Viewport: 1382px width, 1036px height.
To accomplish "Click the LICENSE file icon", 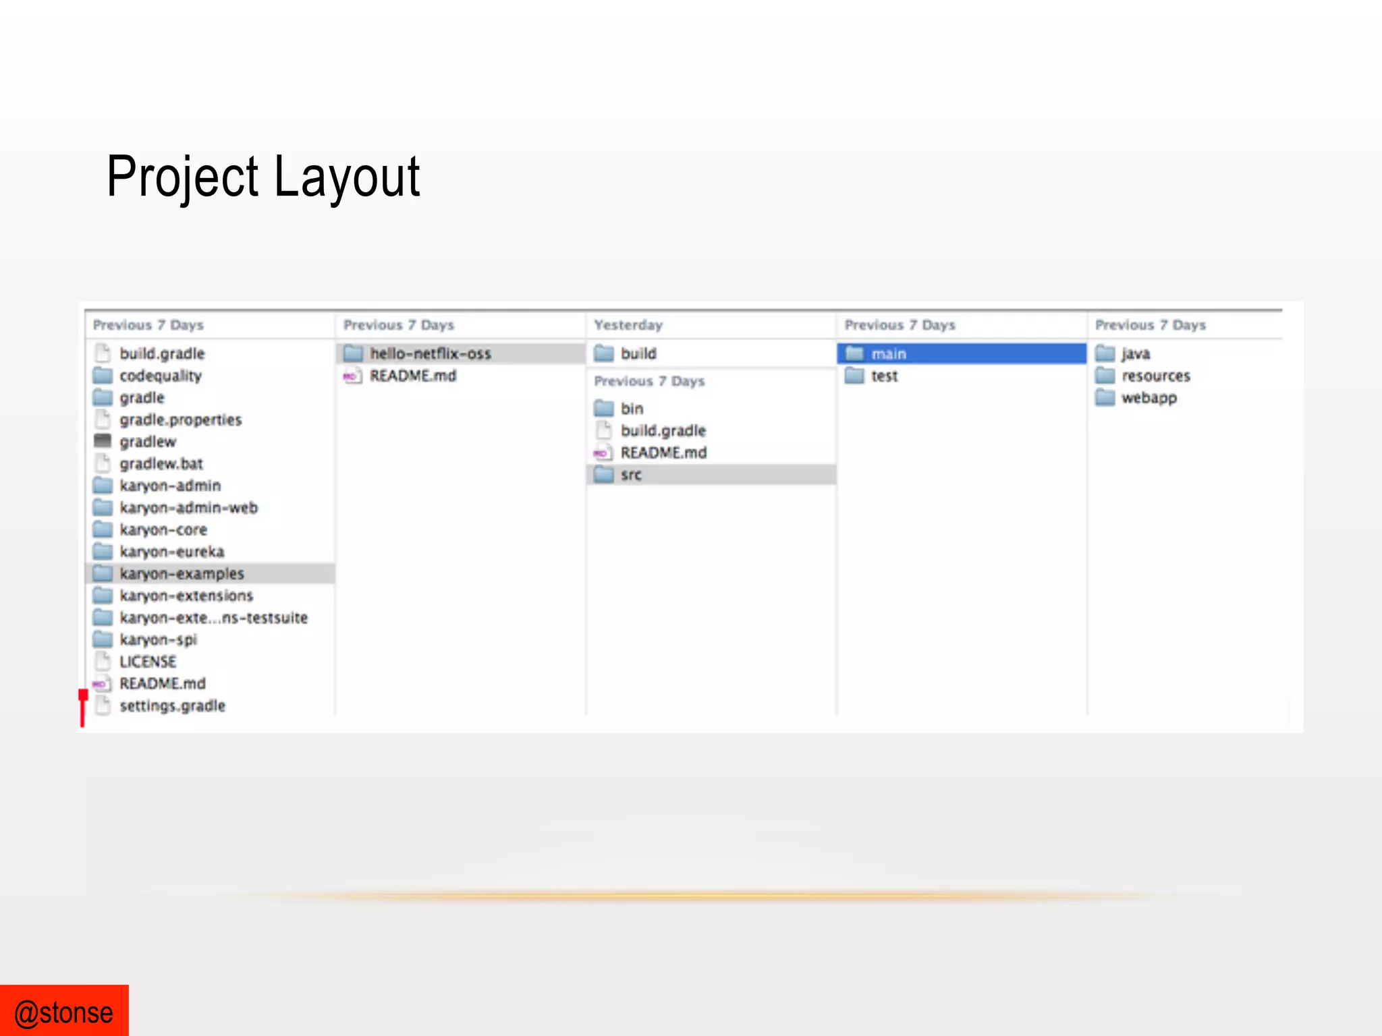I will 103,661.
